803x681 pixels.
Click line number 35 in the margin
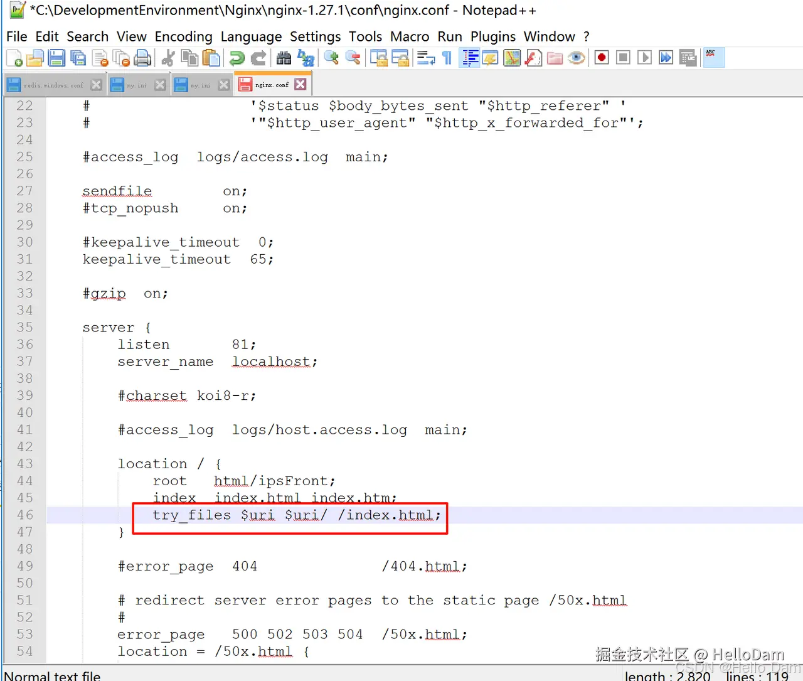pyautogui.click(x=24, y=327)
